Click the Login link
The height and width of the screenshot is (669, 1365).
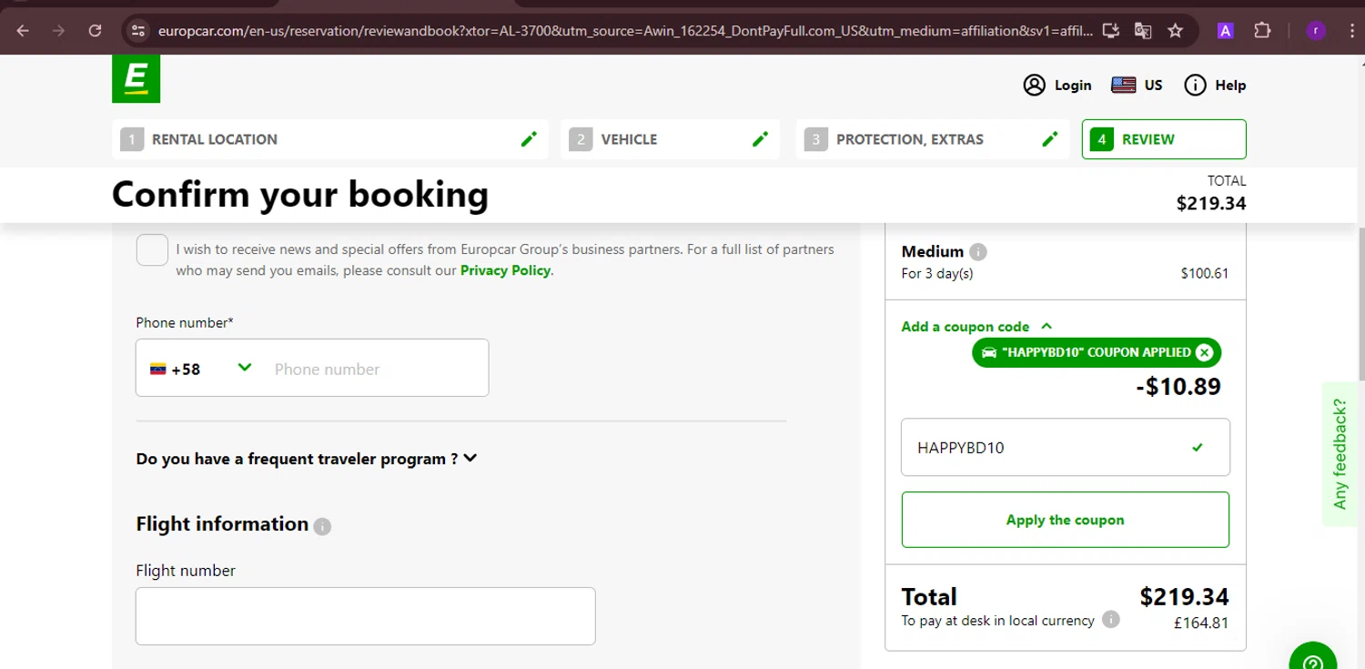[1073, 85]
